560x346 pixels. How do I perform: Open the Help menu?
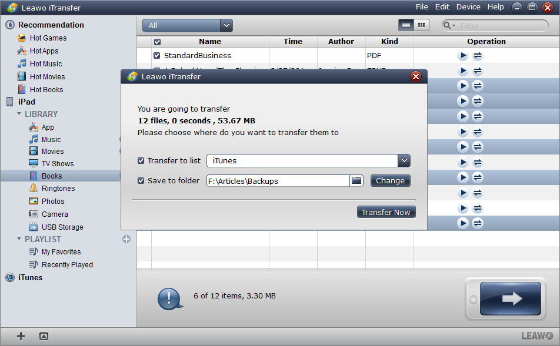click(496, 7)
